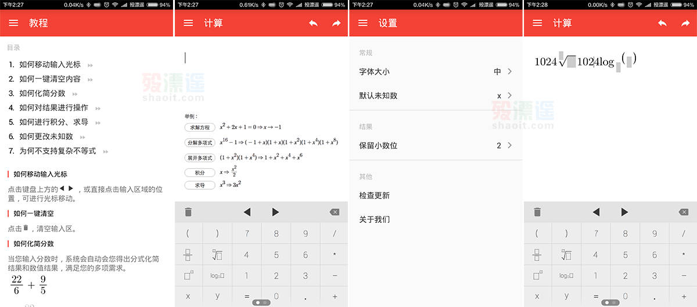This screenshot has width=697, height=307.
Task: Insert exponent template on 1024 screen keyboard
Action: (x=537, y=276)
